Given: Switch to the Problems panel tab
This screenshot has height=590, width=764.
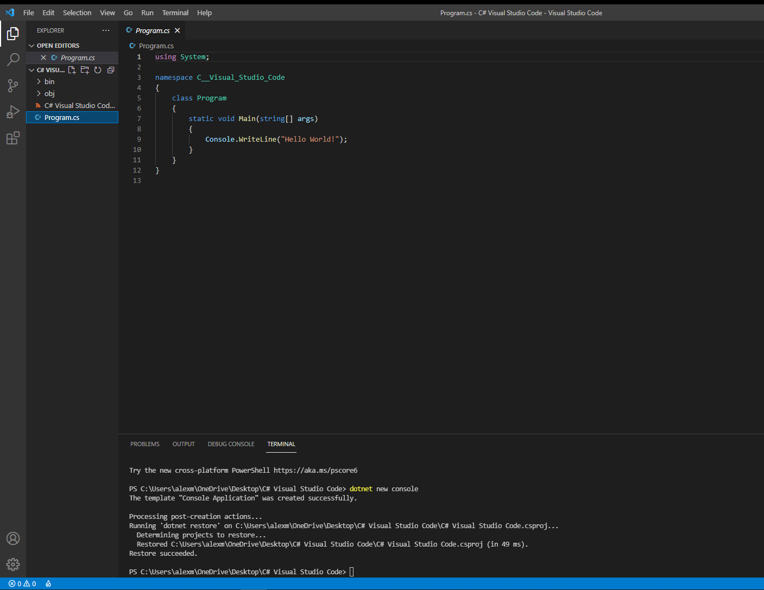Looking at the screenshot, I should 145,444.
